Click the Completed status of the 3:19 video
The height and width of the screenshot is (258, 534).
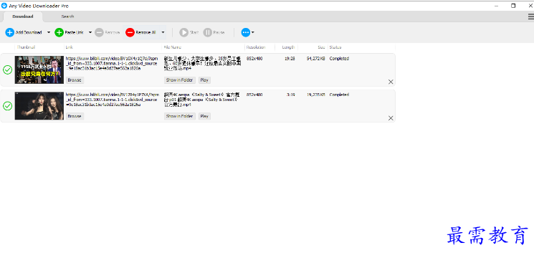[x=339, y=95]
